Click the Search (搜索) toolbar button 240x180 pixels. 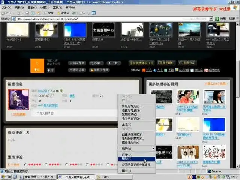pos(49,13)
